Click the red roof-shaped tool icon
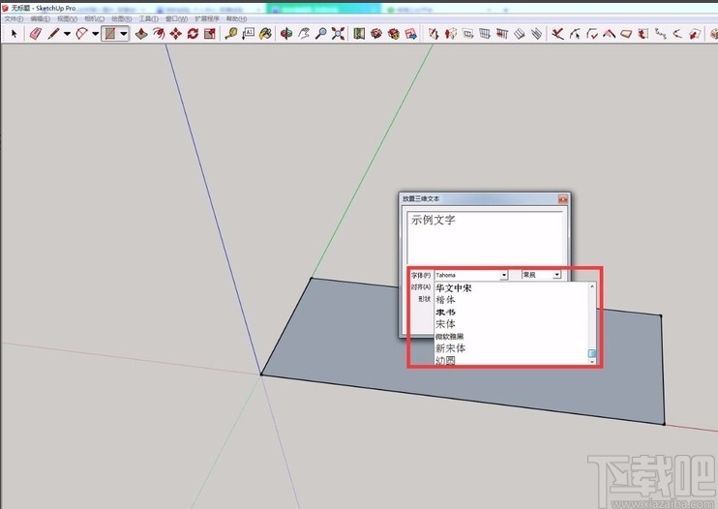The height and width of the screenshot is (509, 718). coord(609,34)
